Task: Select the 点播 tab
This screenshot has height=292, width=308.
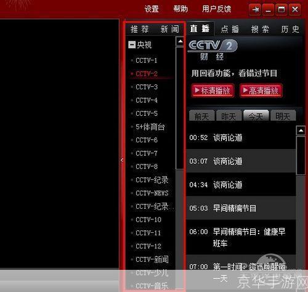Action: pos(230,29)
